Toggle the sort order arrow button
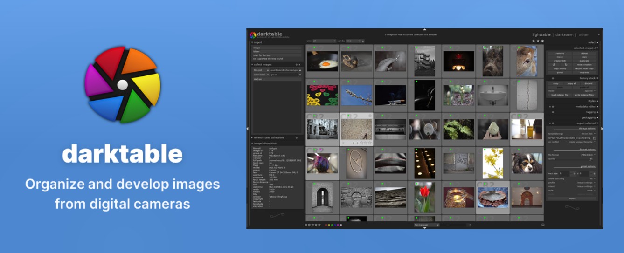The width and height of the screenshot is (624, 253). (x=363, y=41)
